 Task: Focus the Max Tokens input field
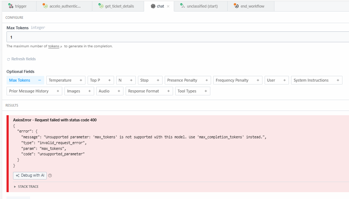pyautogui.click(x=178, y=37)
